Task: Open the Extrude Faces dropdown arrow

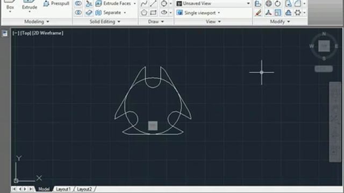Action: (135, 4)
